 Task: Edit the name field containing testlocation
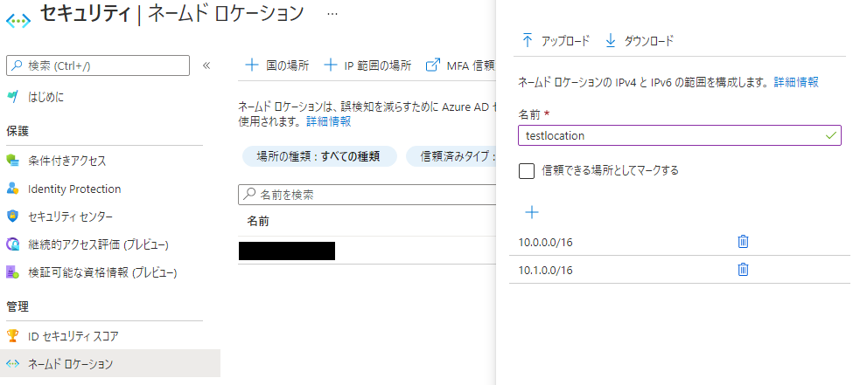click(x=680, y=135)
